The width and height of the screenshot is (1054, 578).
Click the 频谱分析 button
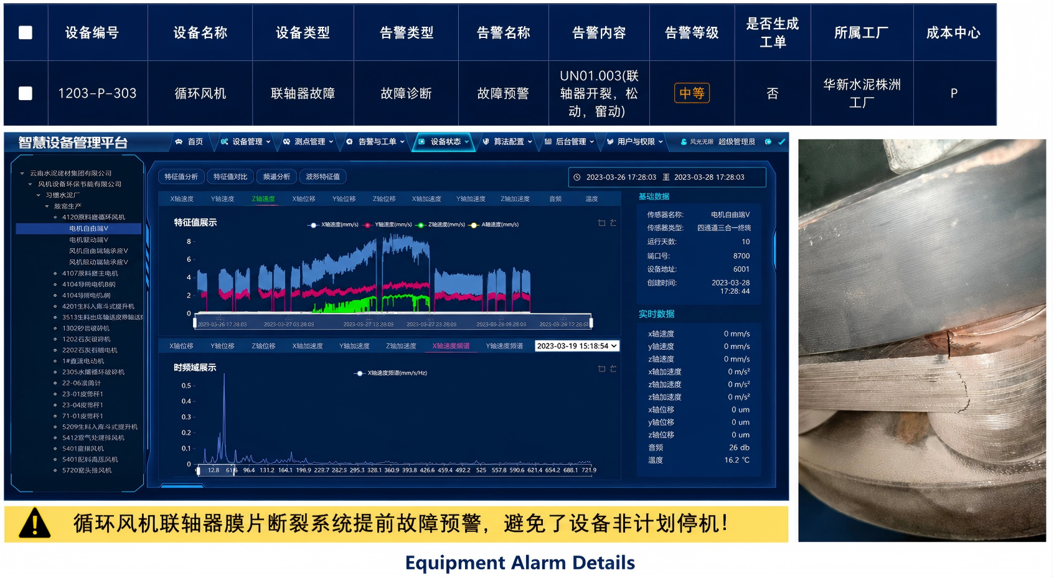coord(276,177)
